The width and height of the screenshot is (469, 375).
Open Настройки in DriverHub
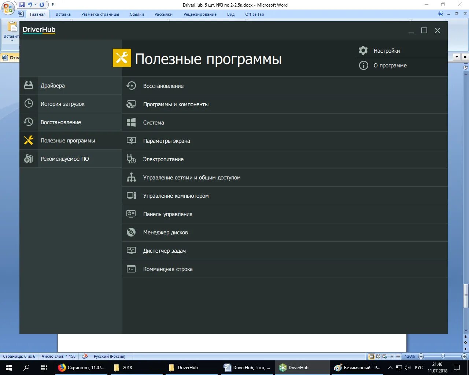click(x=402, y=51)
